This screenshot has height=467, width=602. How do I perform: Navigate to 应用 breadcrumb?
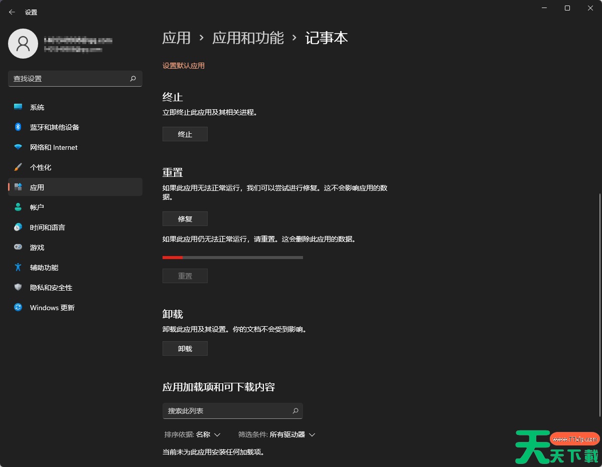tap(177, 38)
